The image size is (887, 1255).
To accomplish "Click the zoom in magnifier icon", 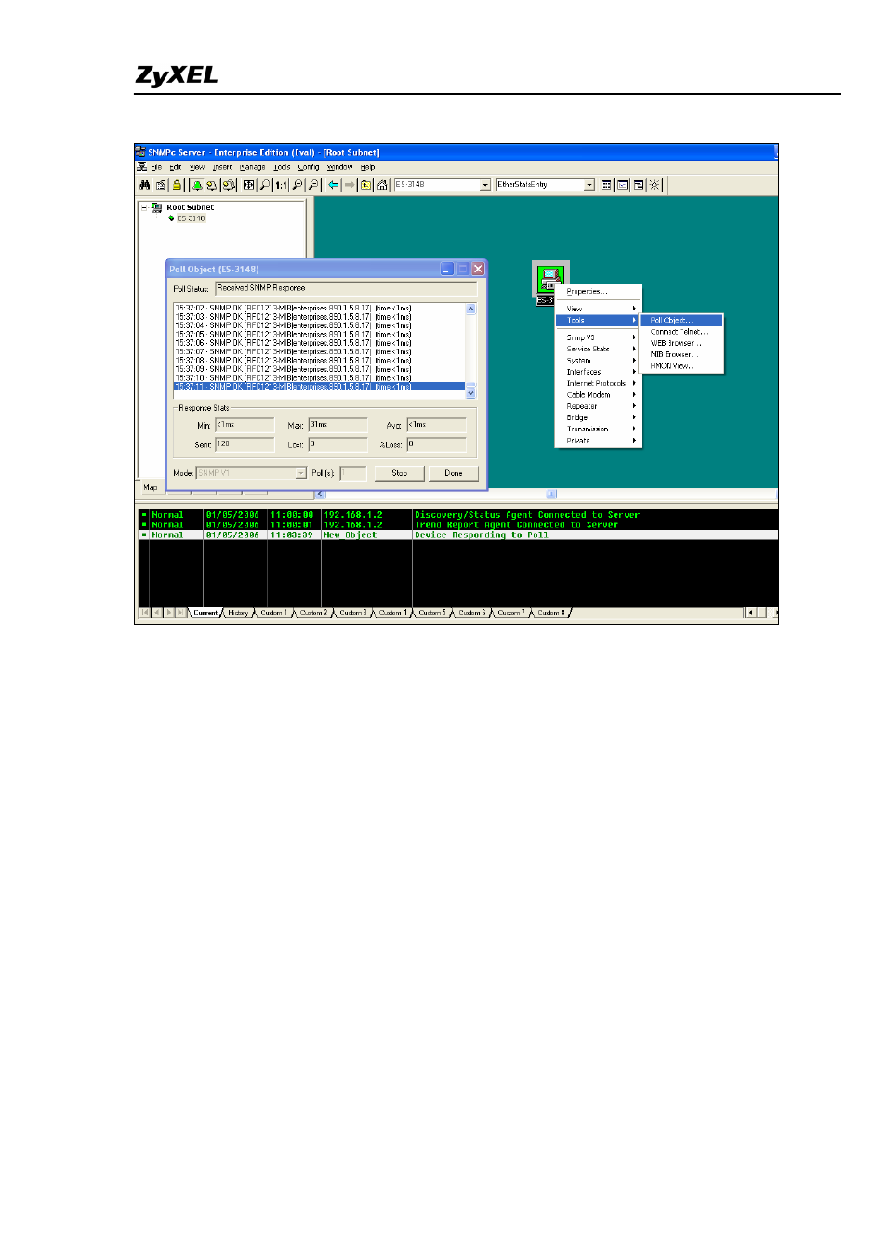I will pyautogui.click(x=297, y=185).
